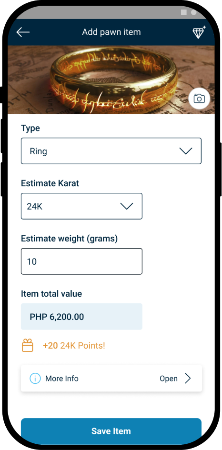Click the PHP 6,200.00 total value box
The height and width of the screenshot is (450, 222).
pos(81,317)
